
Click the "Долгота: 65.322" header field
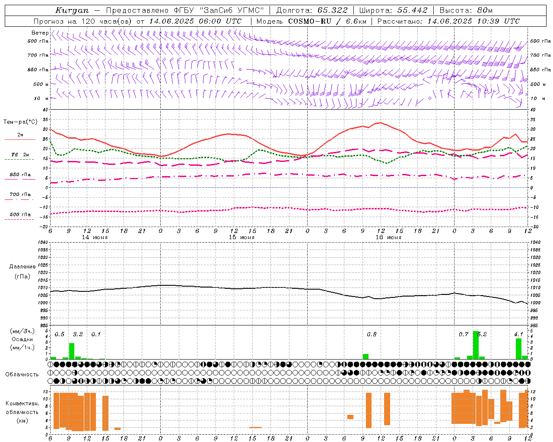pyautogui.click(x=312, y=10)
